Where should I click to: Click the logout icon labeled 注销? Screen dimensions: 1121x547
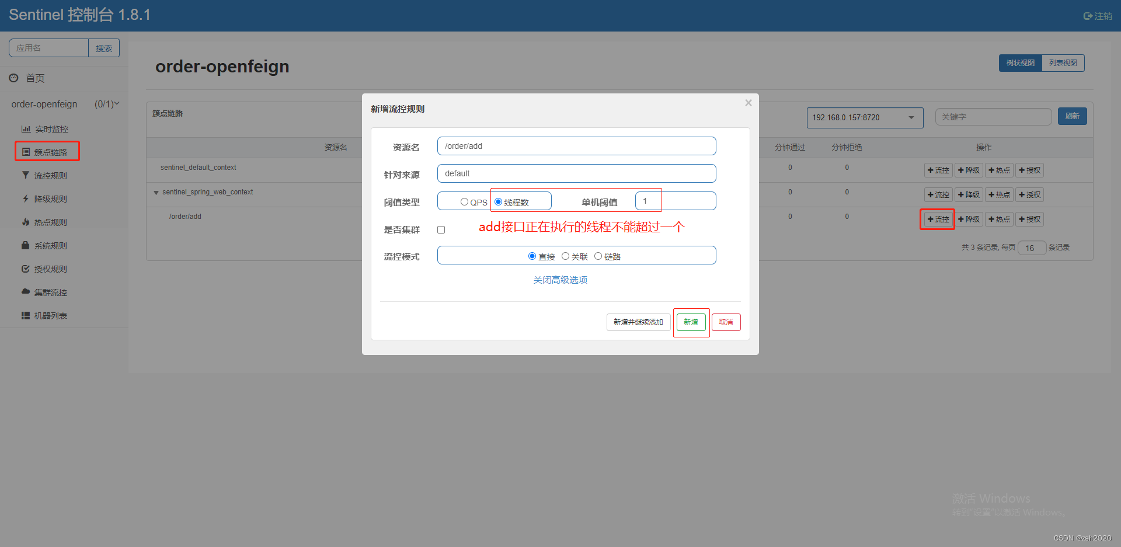[x=1088, y=16]
